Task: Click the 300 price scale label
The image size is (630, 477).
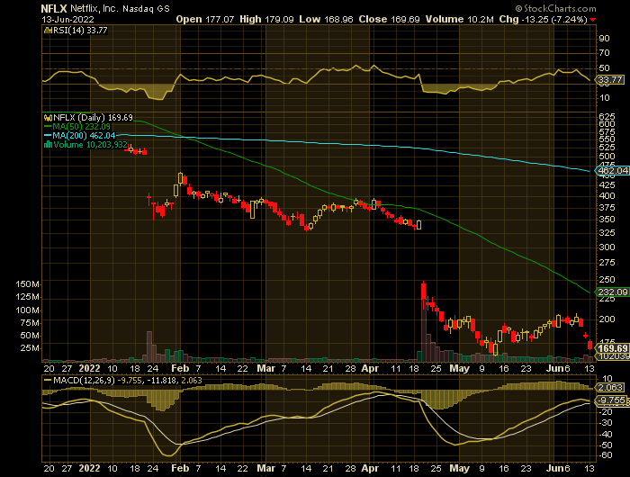Action: point(607,247)
